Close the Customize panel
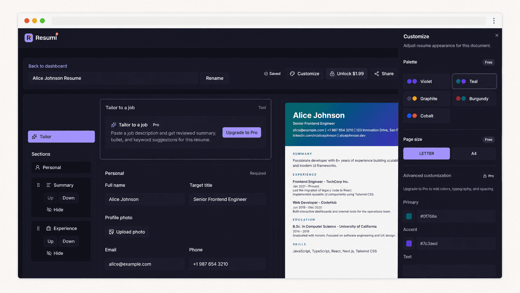Screen dimensions: 520x293 [x=497, y=35]
